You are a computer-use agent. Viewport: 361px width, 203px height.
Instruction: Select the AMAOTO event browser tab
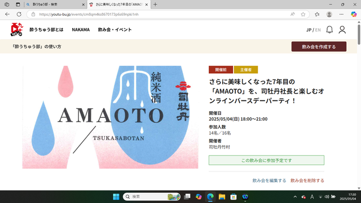coord(119,5)
